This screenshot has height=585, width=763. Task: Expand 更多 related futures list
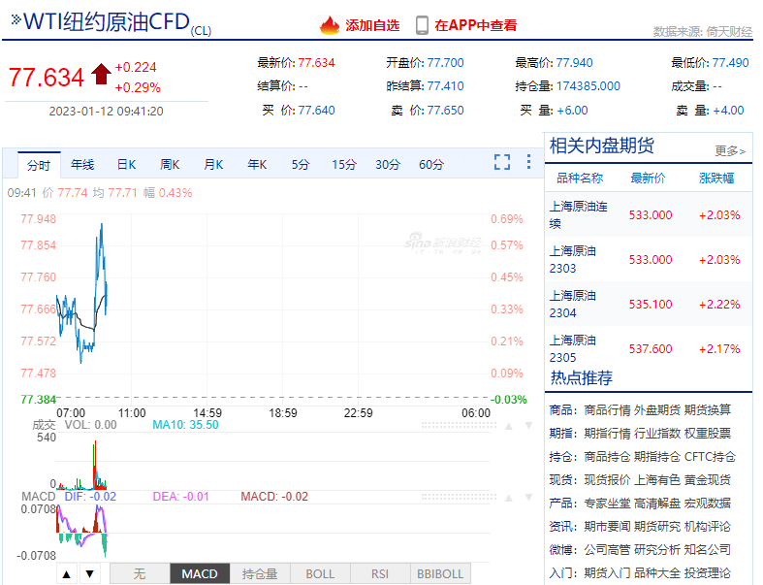click(730, 151)
